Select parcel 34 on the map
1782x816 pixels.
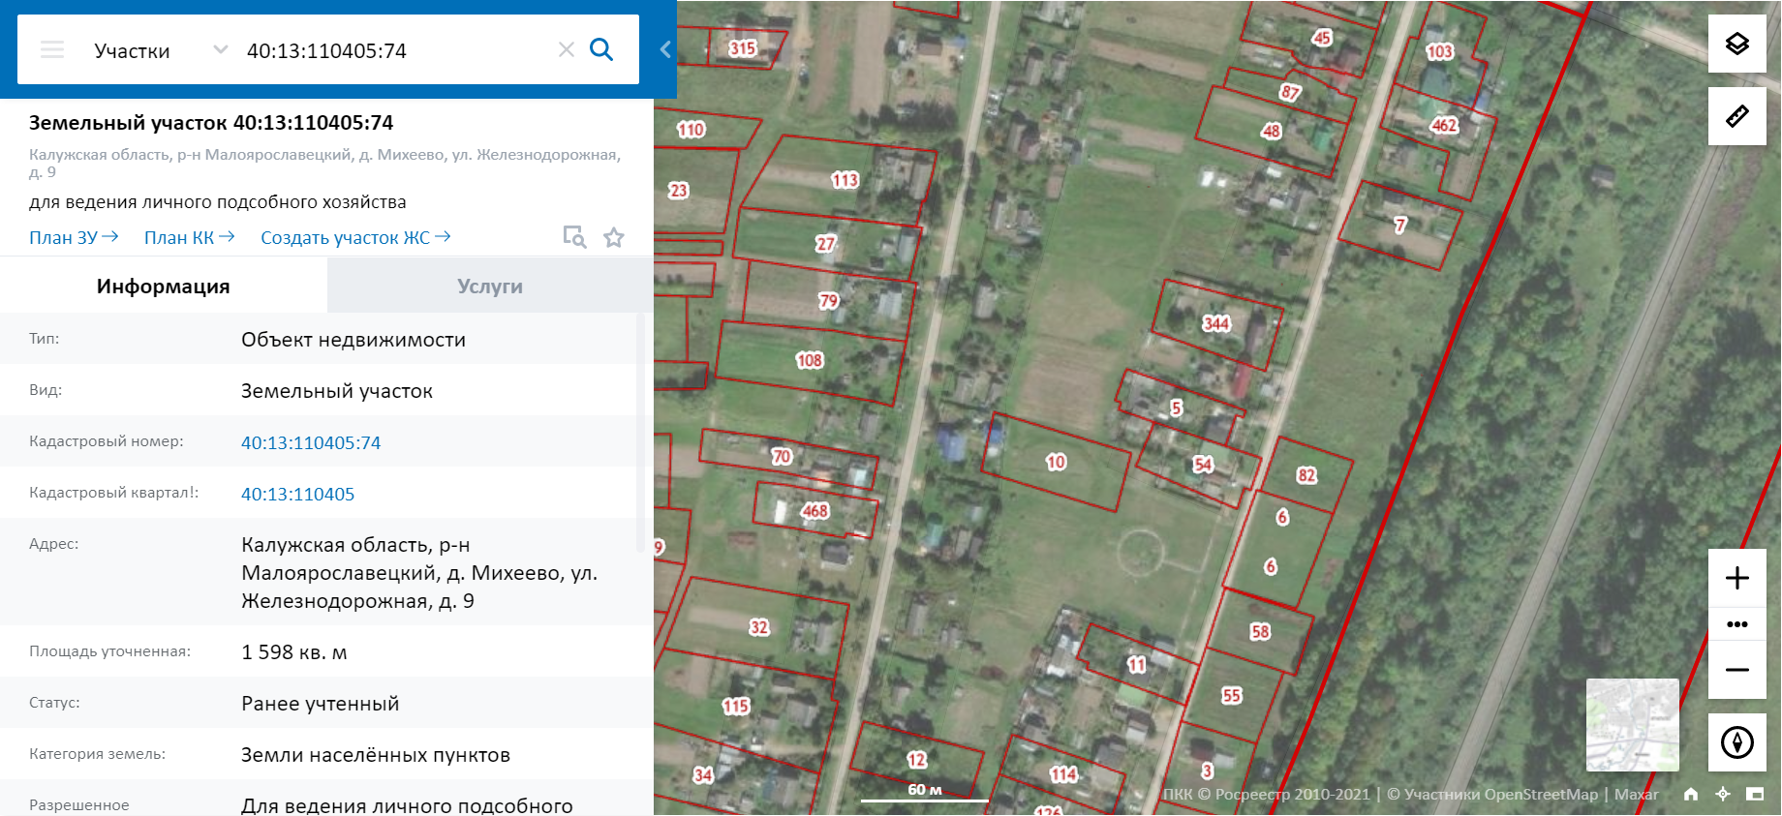703,775
